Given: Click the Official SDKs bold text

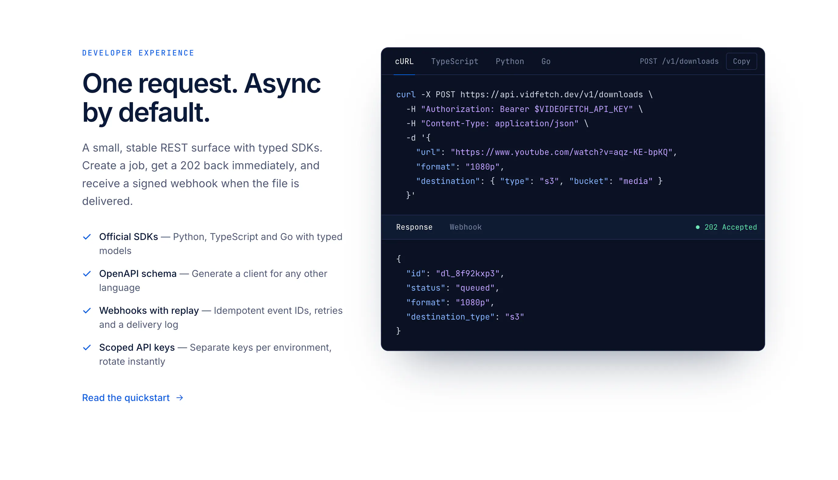Looking at the screenshot, I should point(129,237).
